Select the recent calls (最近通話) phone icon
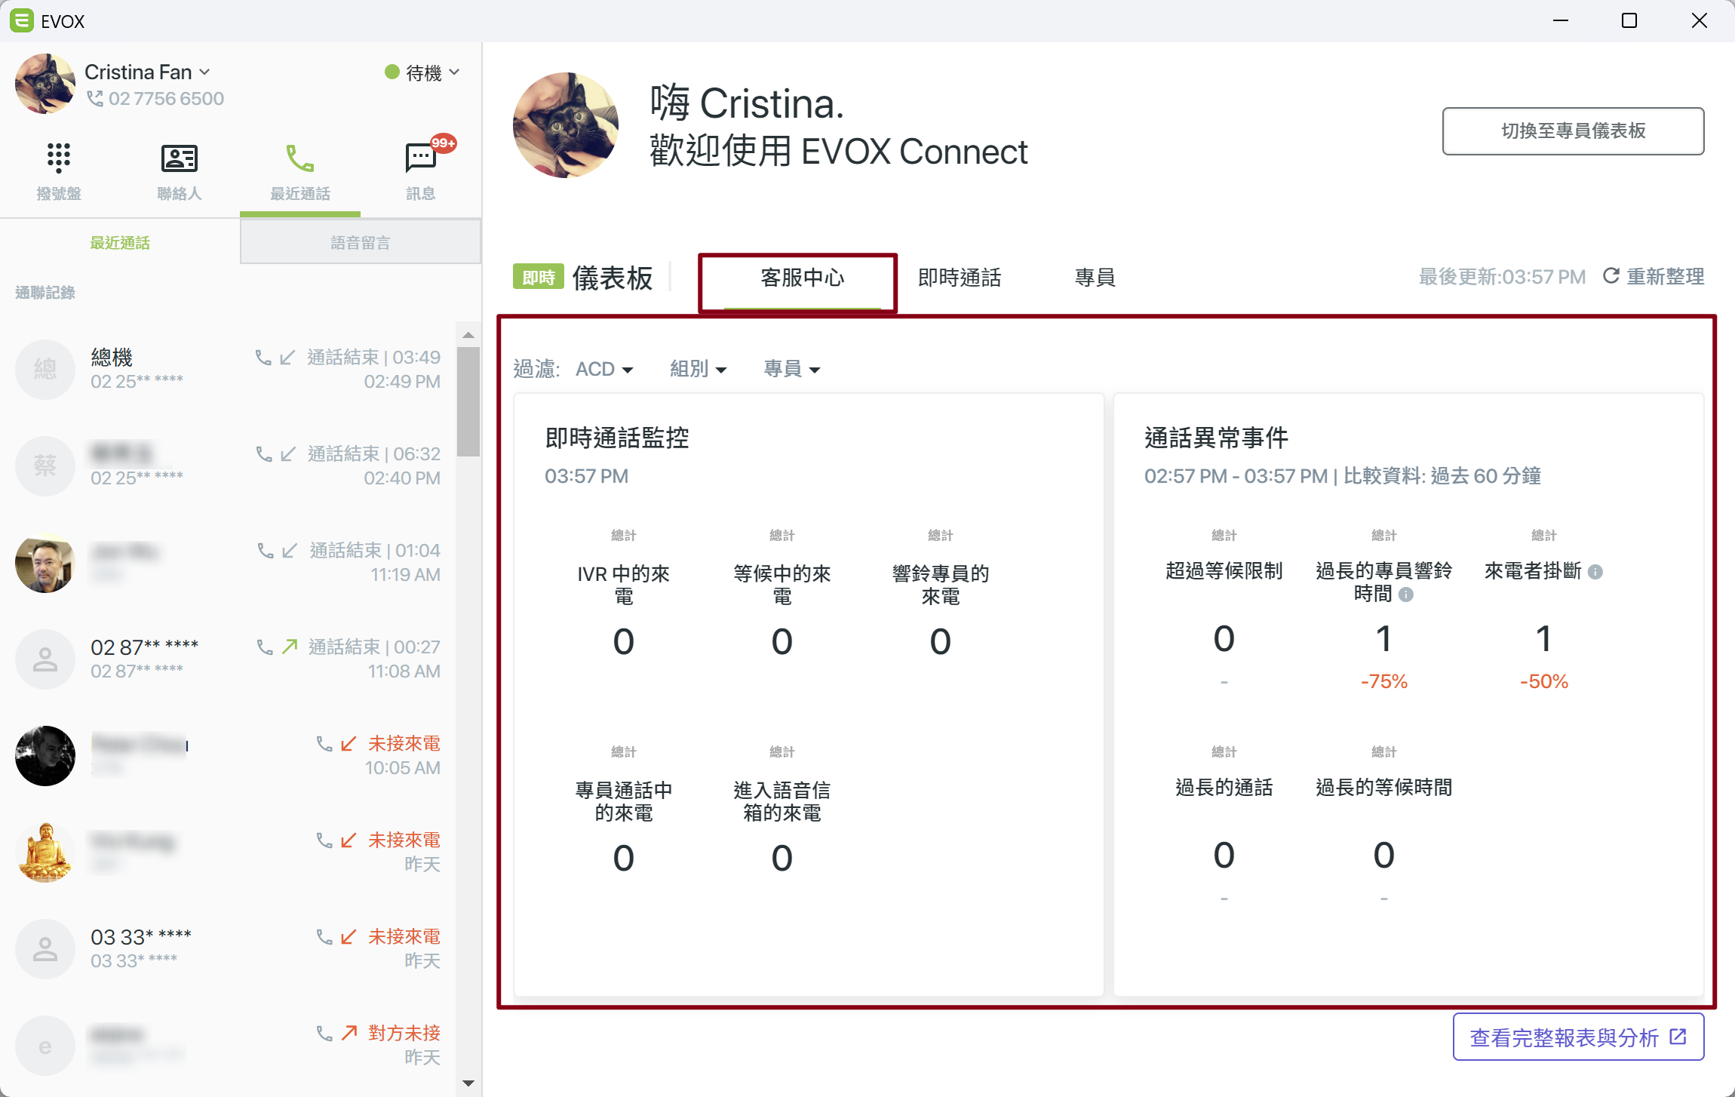 tap(300, 158)
